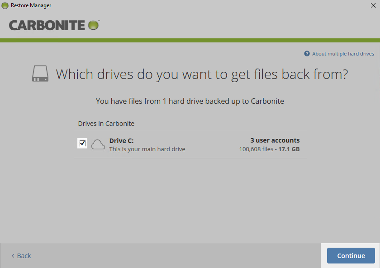The height and width of the screenshot is (268, 380).
Task: Open the 3 user accounts details
Action: [x=275, y=140]
